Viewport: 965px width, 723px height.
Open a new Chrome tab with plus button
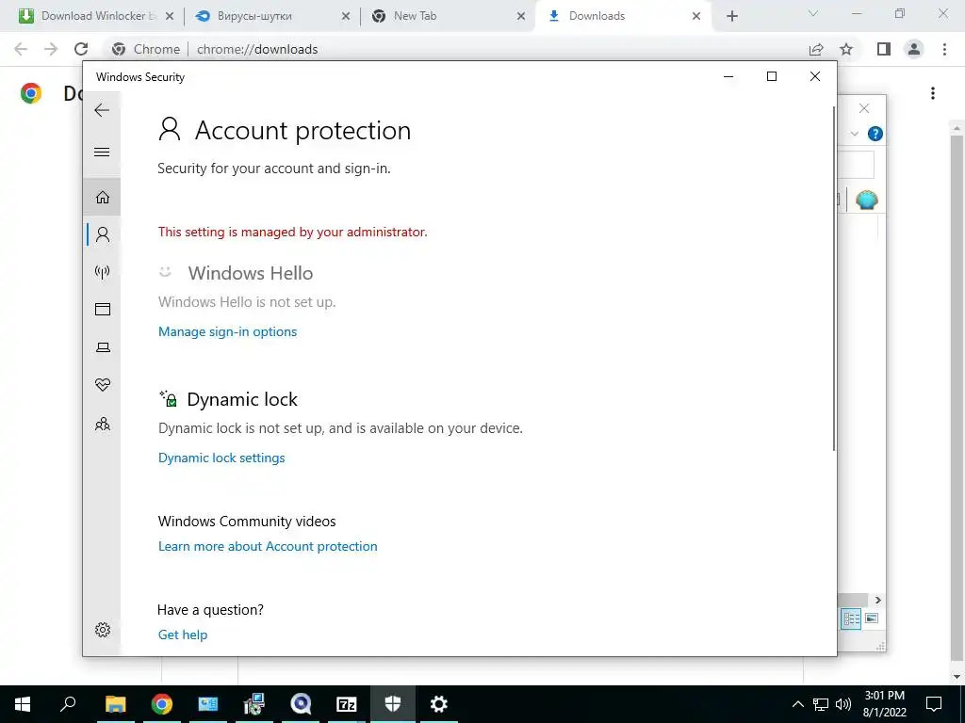731,16
